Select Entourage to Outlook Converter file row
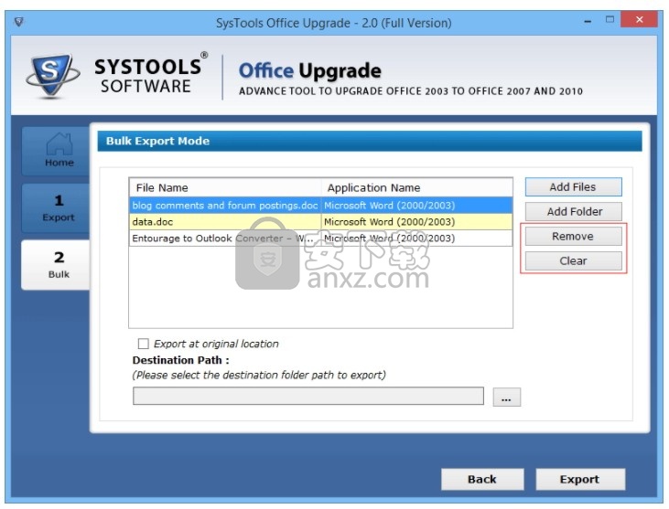 (x=320, y=239)
